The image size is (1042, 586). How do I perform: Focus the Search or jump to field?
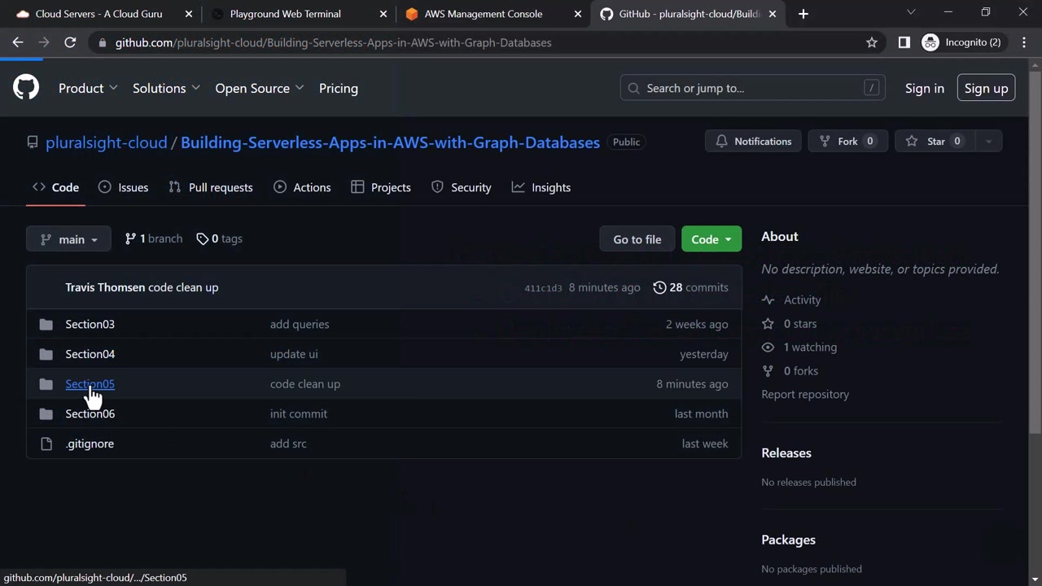coord(752,88)
